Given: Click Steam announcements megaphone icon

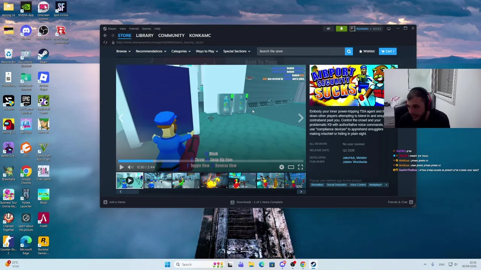Looking at the screenshot, I should pyautogui.click(x=328, y=28).
